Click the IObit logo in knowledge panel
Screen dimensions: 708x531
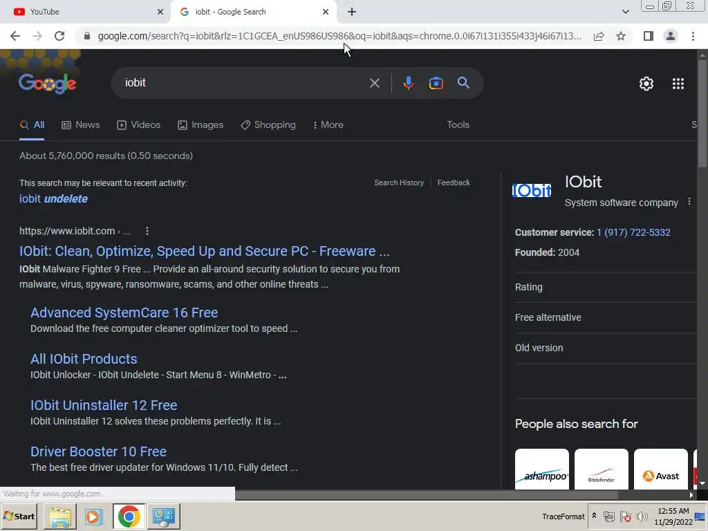tap(532, 191)
